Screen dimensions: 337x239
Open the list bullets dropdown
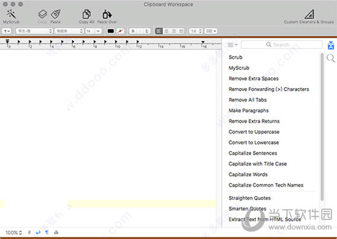coord(210,31)
